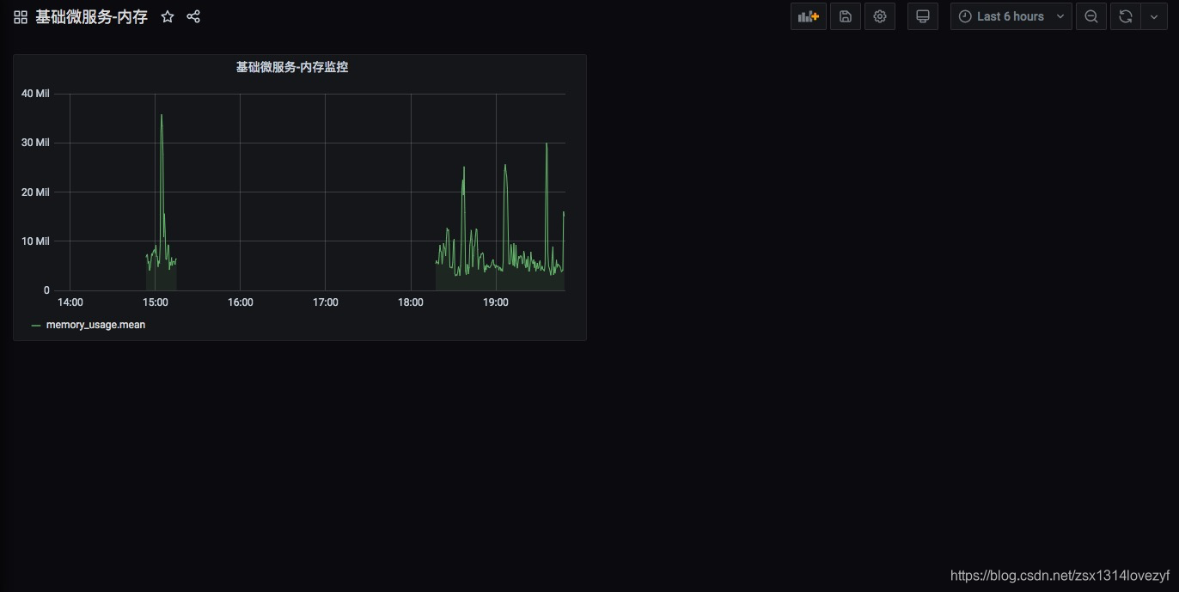Click the 17:00 x-axis label
This screenshot has height=592, width=1179.
coord(325,302)
